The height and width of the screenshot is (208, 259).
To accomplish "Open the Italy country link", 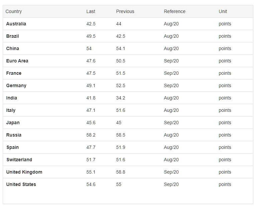I will 11,110.
